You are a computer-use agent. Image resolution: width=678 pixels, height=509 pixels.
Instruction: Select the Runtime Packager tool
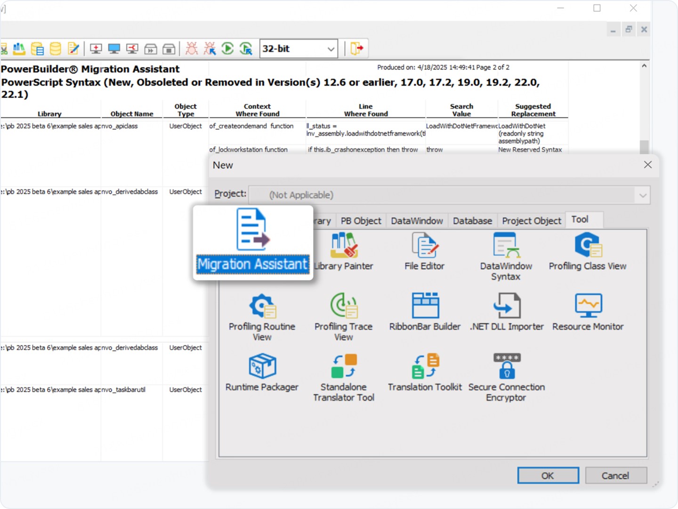262,373
